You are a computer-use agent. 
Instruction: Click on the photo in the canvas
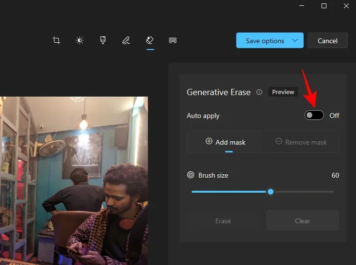[74, 180]
